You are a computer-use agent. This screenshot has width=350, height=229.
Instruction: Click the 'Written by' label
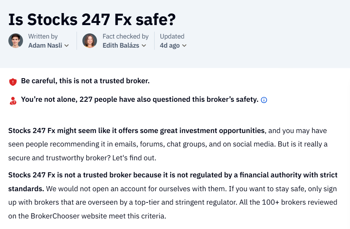43,36
